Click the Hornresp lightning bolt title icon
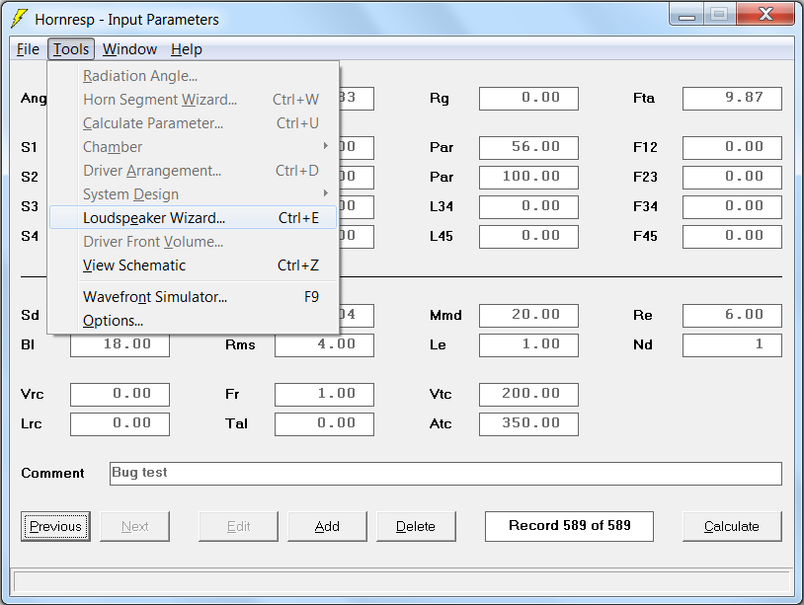The image size is (804, 605). point(19,19)
